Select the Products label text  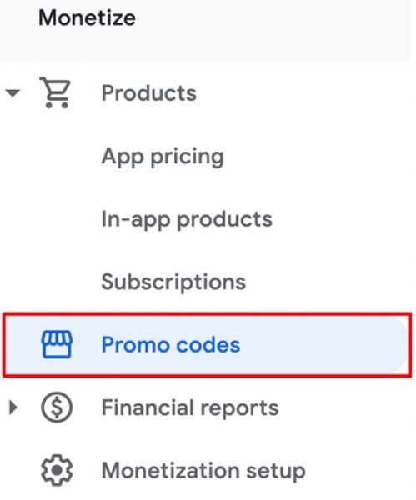[148, 93]
